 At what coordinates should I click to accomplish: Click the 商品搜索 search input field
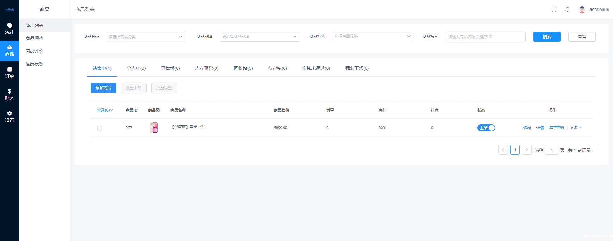click(485, 37)
